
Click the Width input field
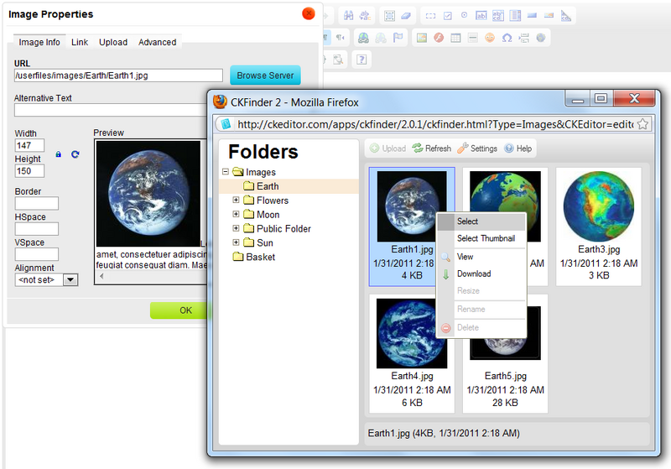coord(29,145)
